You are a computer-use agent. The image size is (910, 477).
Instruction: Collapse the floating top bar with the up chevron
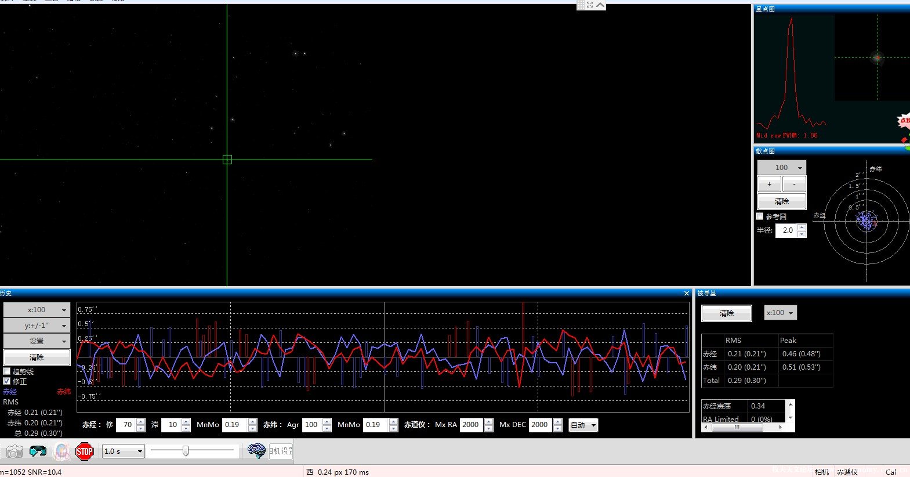(x=600, y=5)
